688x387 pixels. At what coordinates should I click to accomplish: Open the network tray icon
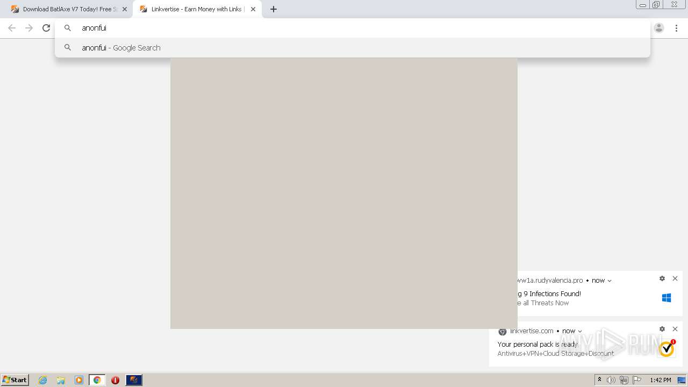point(623,380)
